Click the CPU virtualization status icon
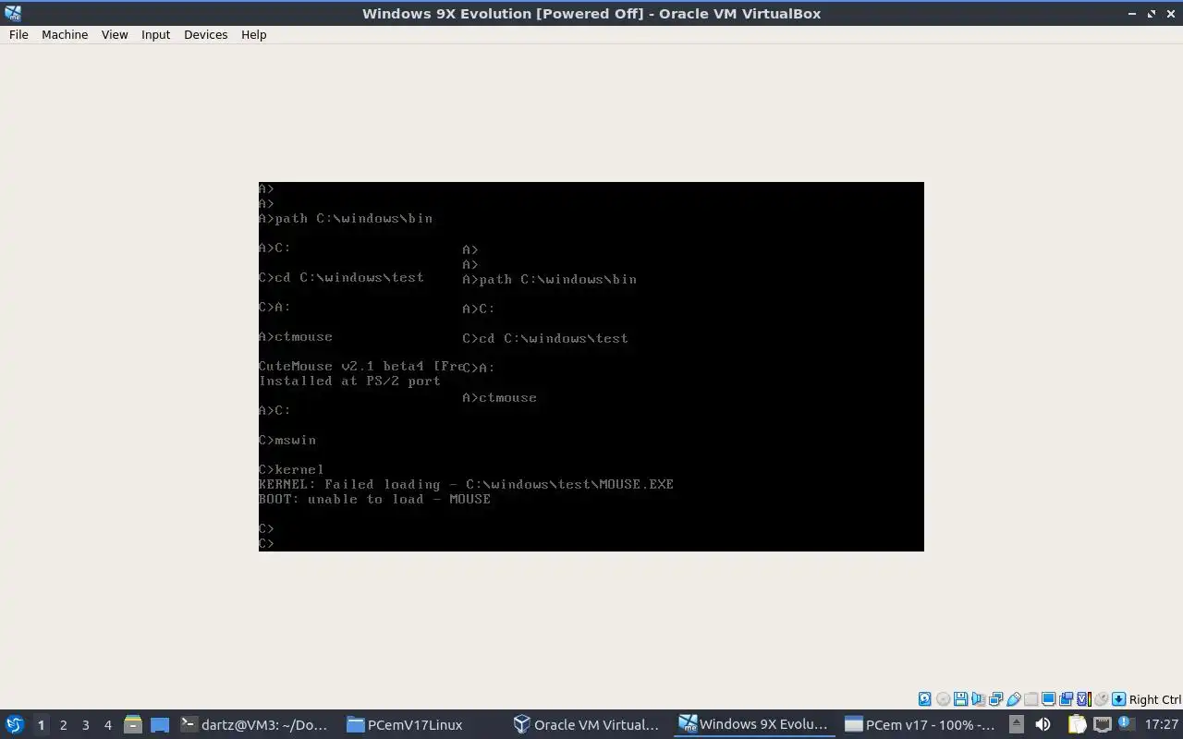The width and height of the screenshot is (1183, 739). coord(1084,699)
